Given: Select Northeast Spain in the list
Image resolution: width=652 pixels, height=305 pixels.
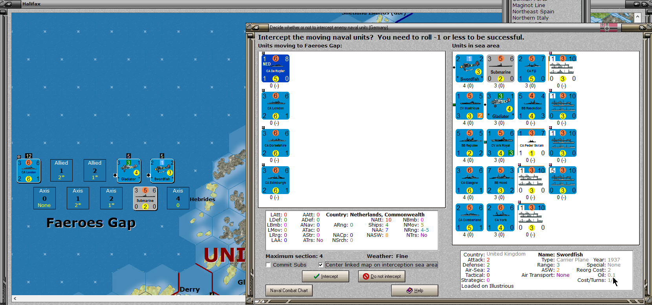Looking at the screenshot, I should (x=533, y=12).
